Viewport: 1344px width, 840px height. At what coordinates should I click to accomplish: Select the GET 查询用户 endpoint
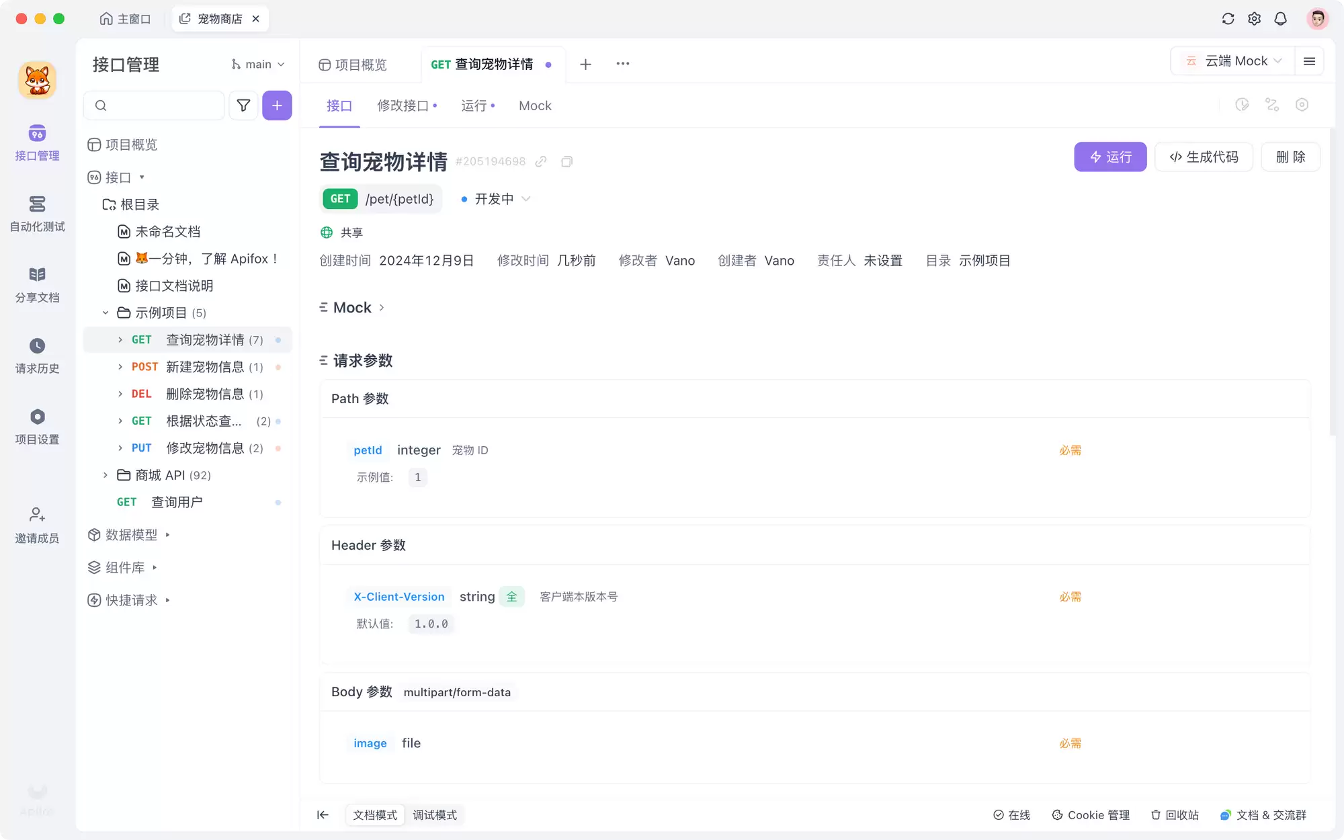tap(188, 503)
